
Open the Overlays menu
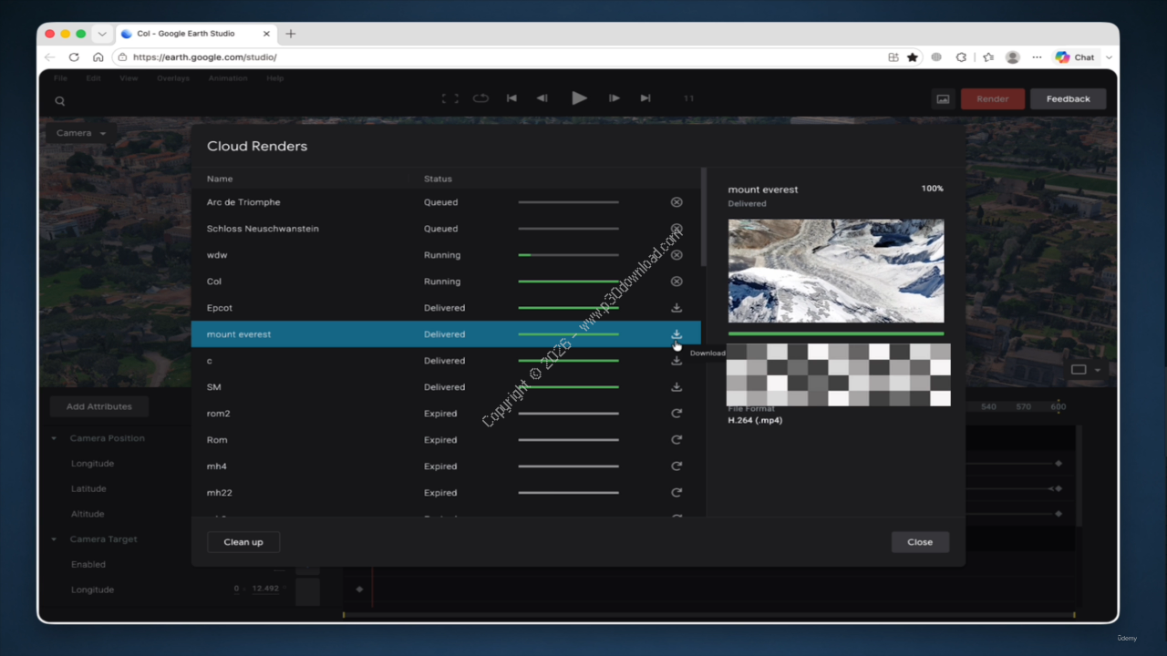click(172, 78)
